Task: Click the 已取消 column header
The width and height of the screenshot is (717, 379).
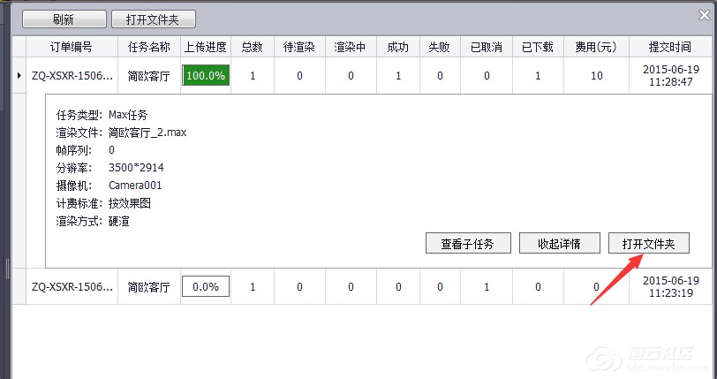Action: (x=487, y=47)
